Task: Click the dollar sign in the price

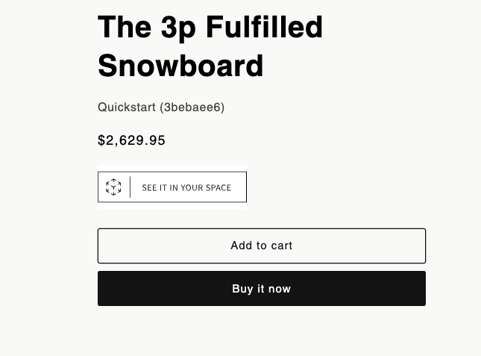Action: (x=101, y=140)
